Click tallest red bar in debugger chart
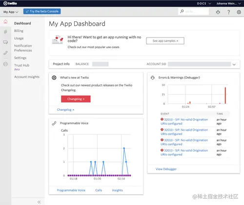The image size is (244, 205). pyautogui.click(x=225, y=95)
